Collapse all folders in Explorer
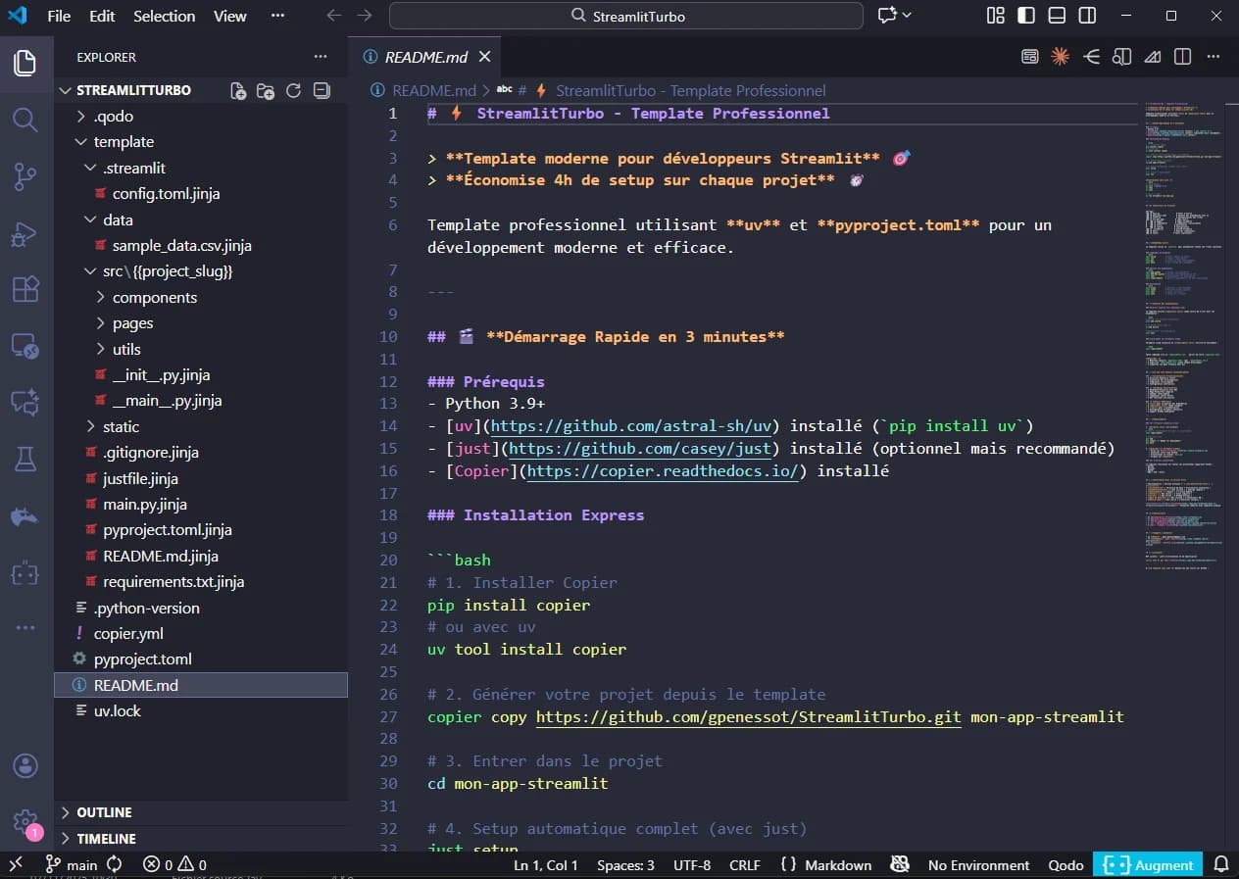 321,91
